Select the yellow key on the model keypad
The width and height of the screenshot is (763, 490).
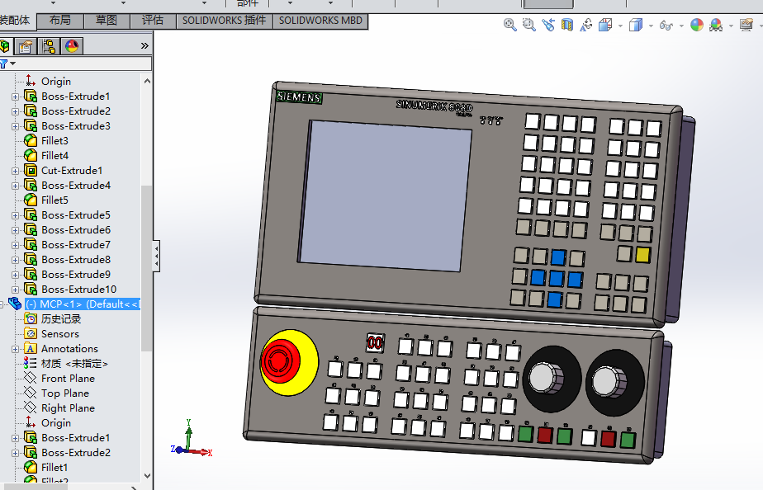[642, 255]
